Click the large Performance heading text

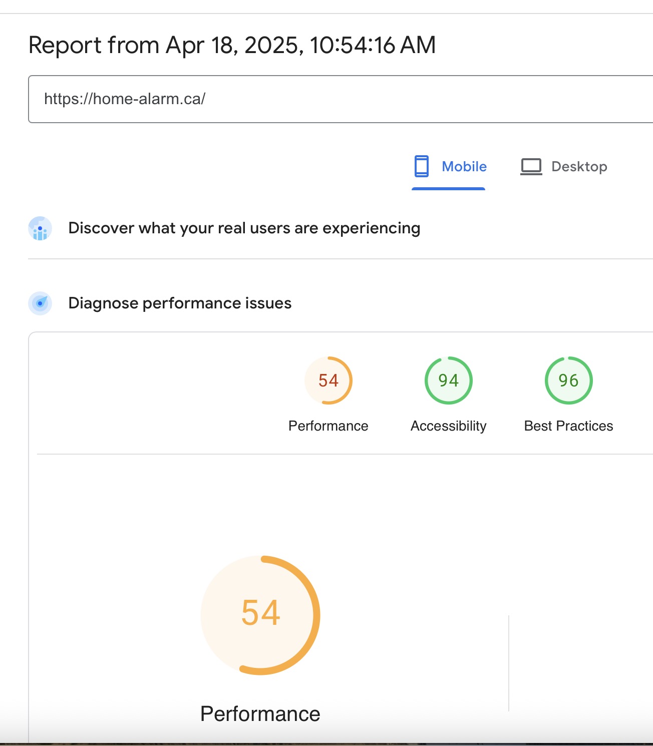click(260, 714)
